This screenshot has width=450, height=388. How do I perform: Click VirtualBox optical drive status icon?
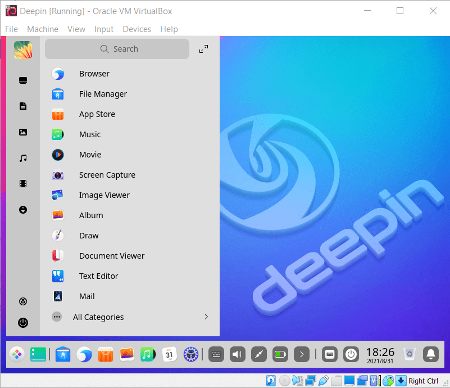[284, 381]
